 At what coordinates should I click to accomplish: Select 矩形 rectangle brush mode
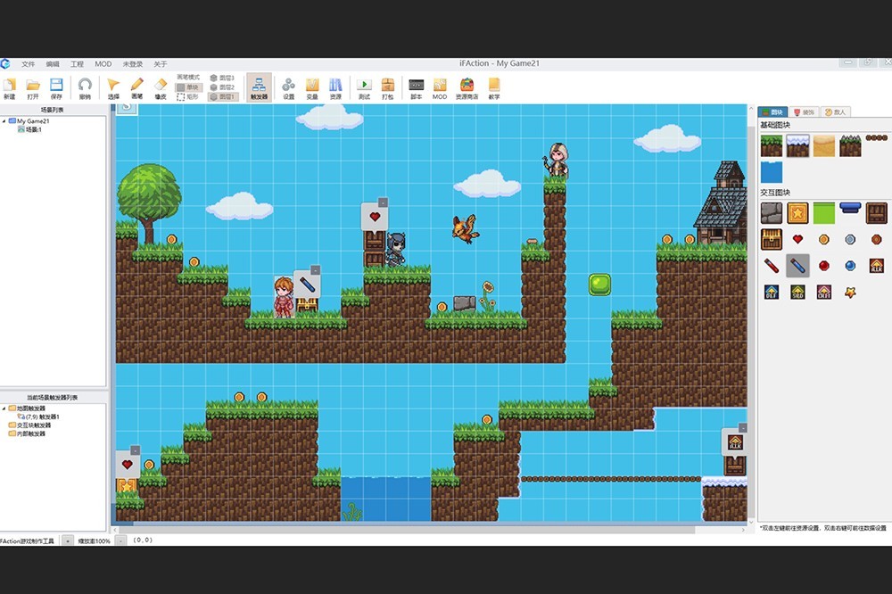(187, 96)
